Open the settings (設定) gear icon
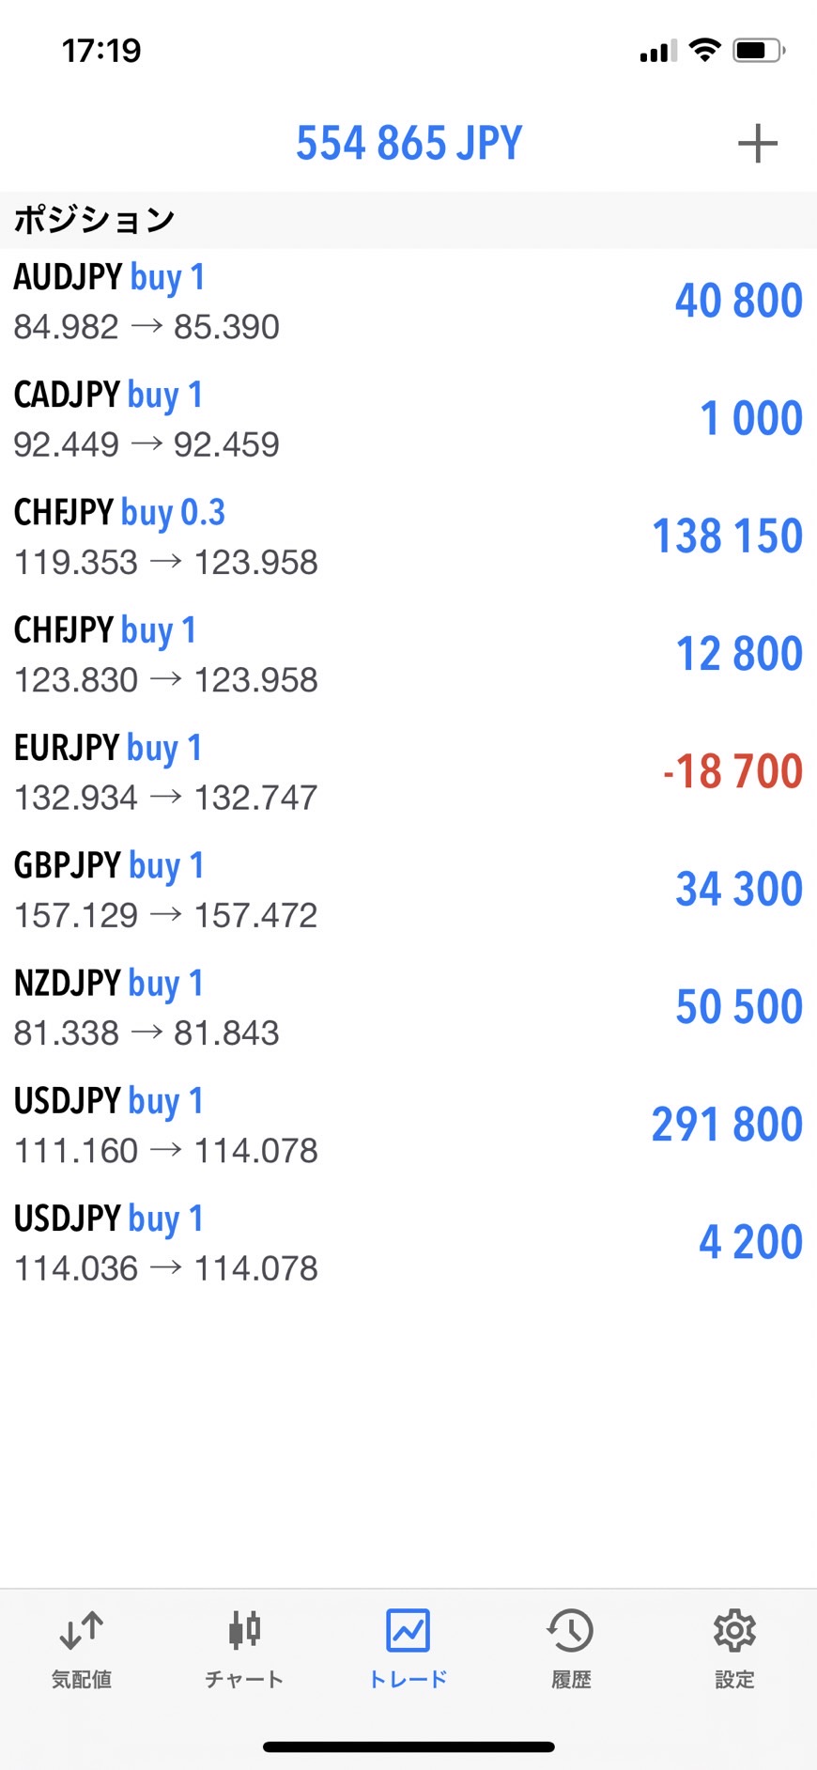The height and width of the screenshot is (1770, 817). click(734, 1631)
